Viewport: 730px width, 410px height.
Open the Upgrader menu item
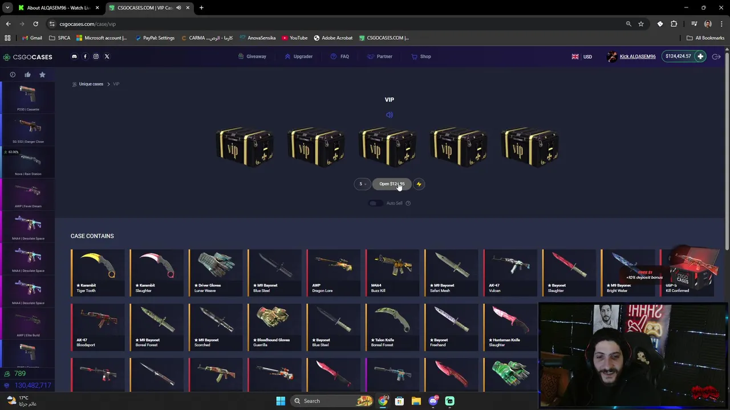click(x=298, y=56)
